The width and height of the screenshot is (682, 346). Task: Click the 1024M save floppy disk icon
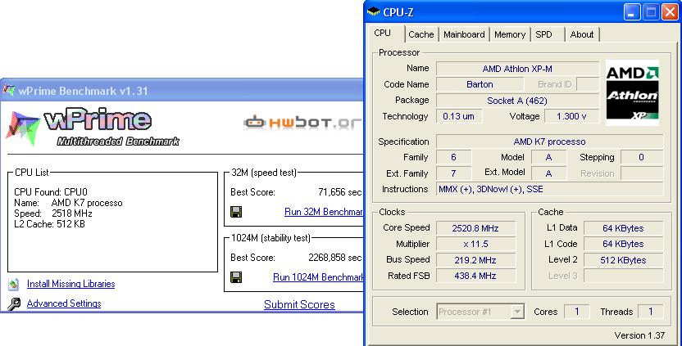tap(236, 277)
